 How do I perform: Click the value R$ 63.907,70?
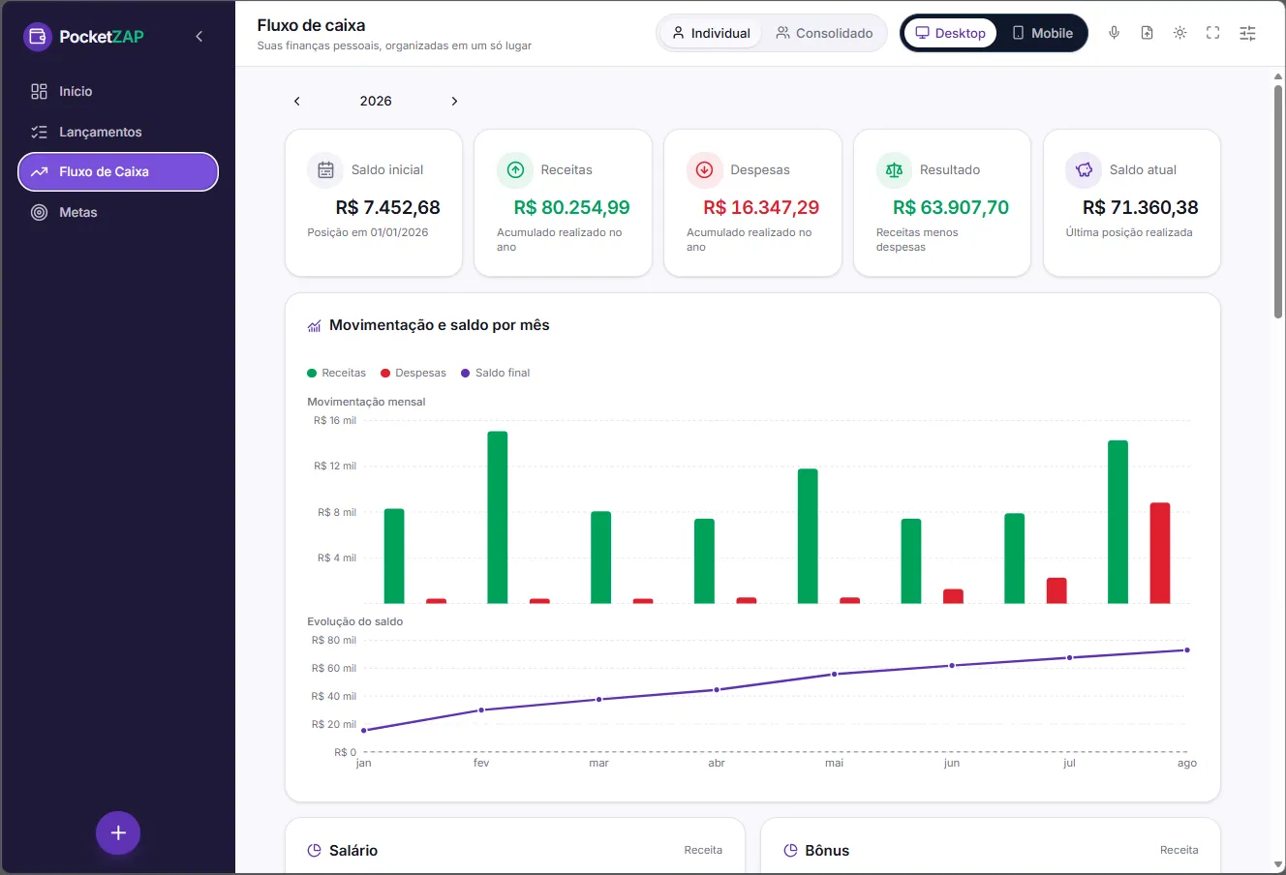(x=951, y=207)
